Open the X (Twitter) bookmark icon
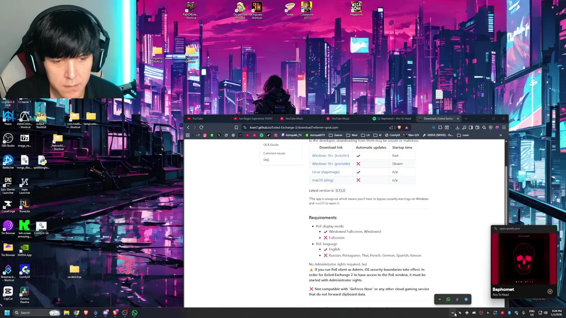Image resolution: width=566 pixels, height=318 pixels. (219, 135)
